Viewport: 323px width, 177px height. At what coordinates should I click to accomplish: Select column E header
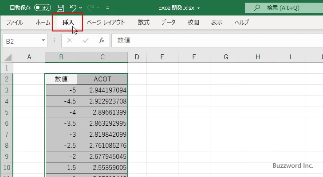[x=162, y=57]
